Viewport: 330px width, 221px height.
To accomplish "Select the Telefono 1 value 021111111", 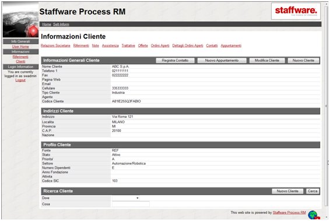I will point(120,71).
